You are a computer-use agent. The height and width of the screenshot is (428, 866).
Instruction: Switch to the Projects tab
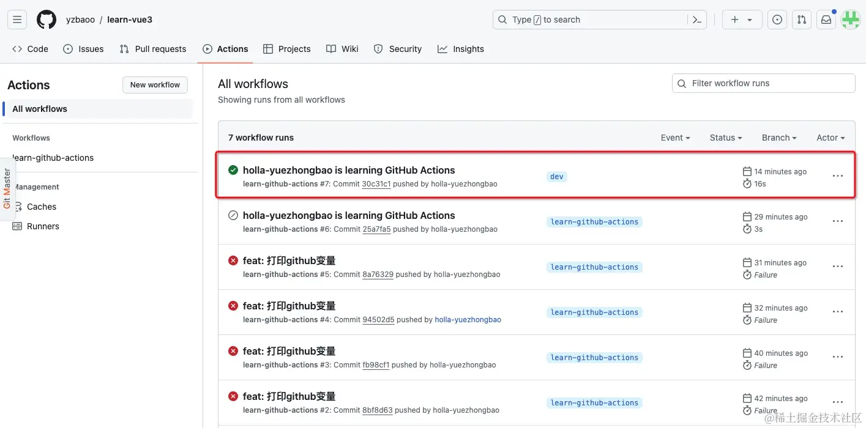click(287, 49)
